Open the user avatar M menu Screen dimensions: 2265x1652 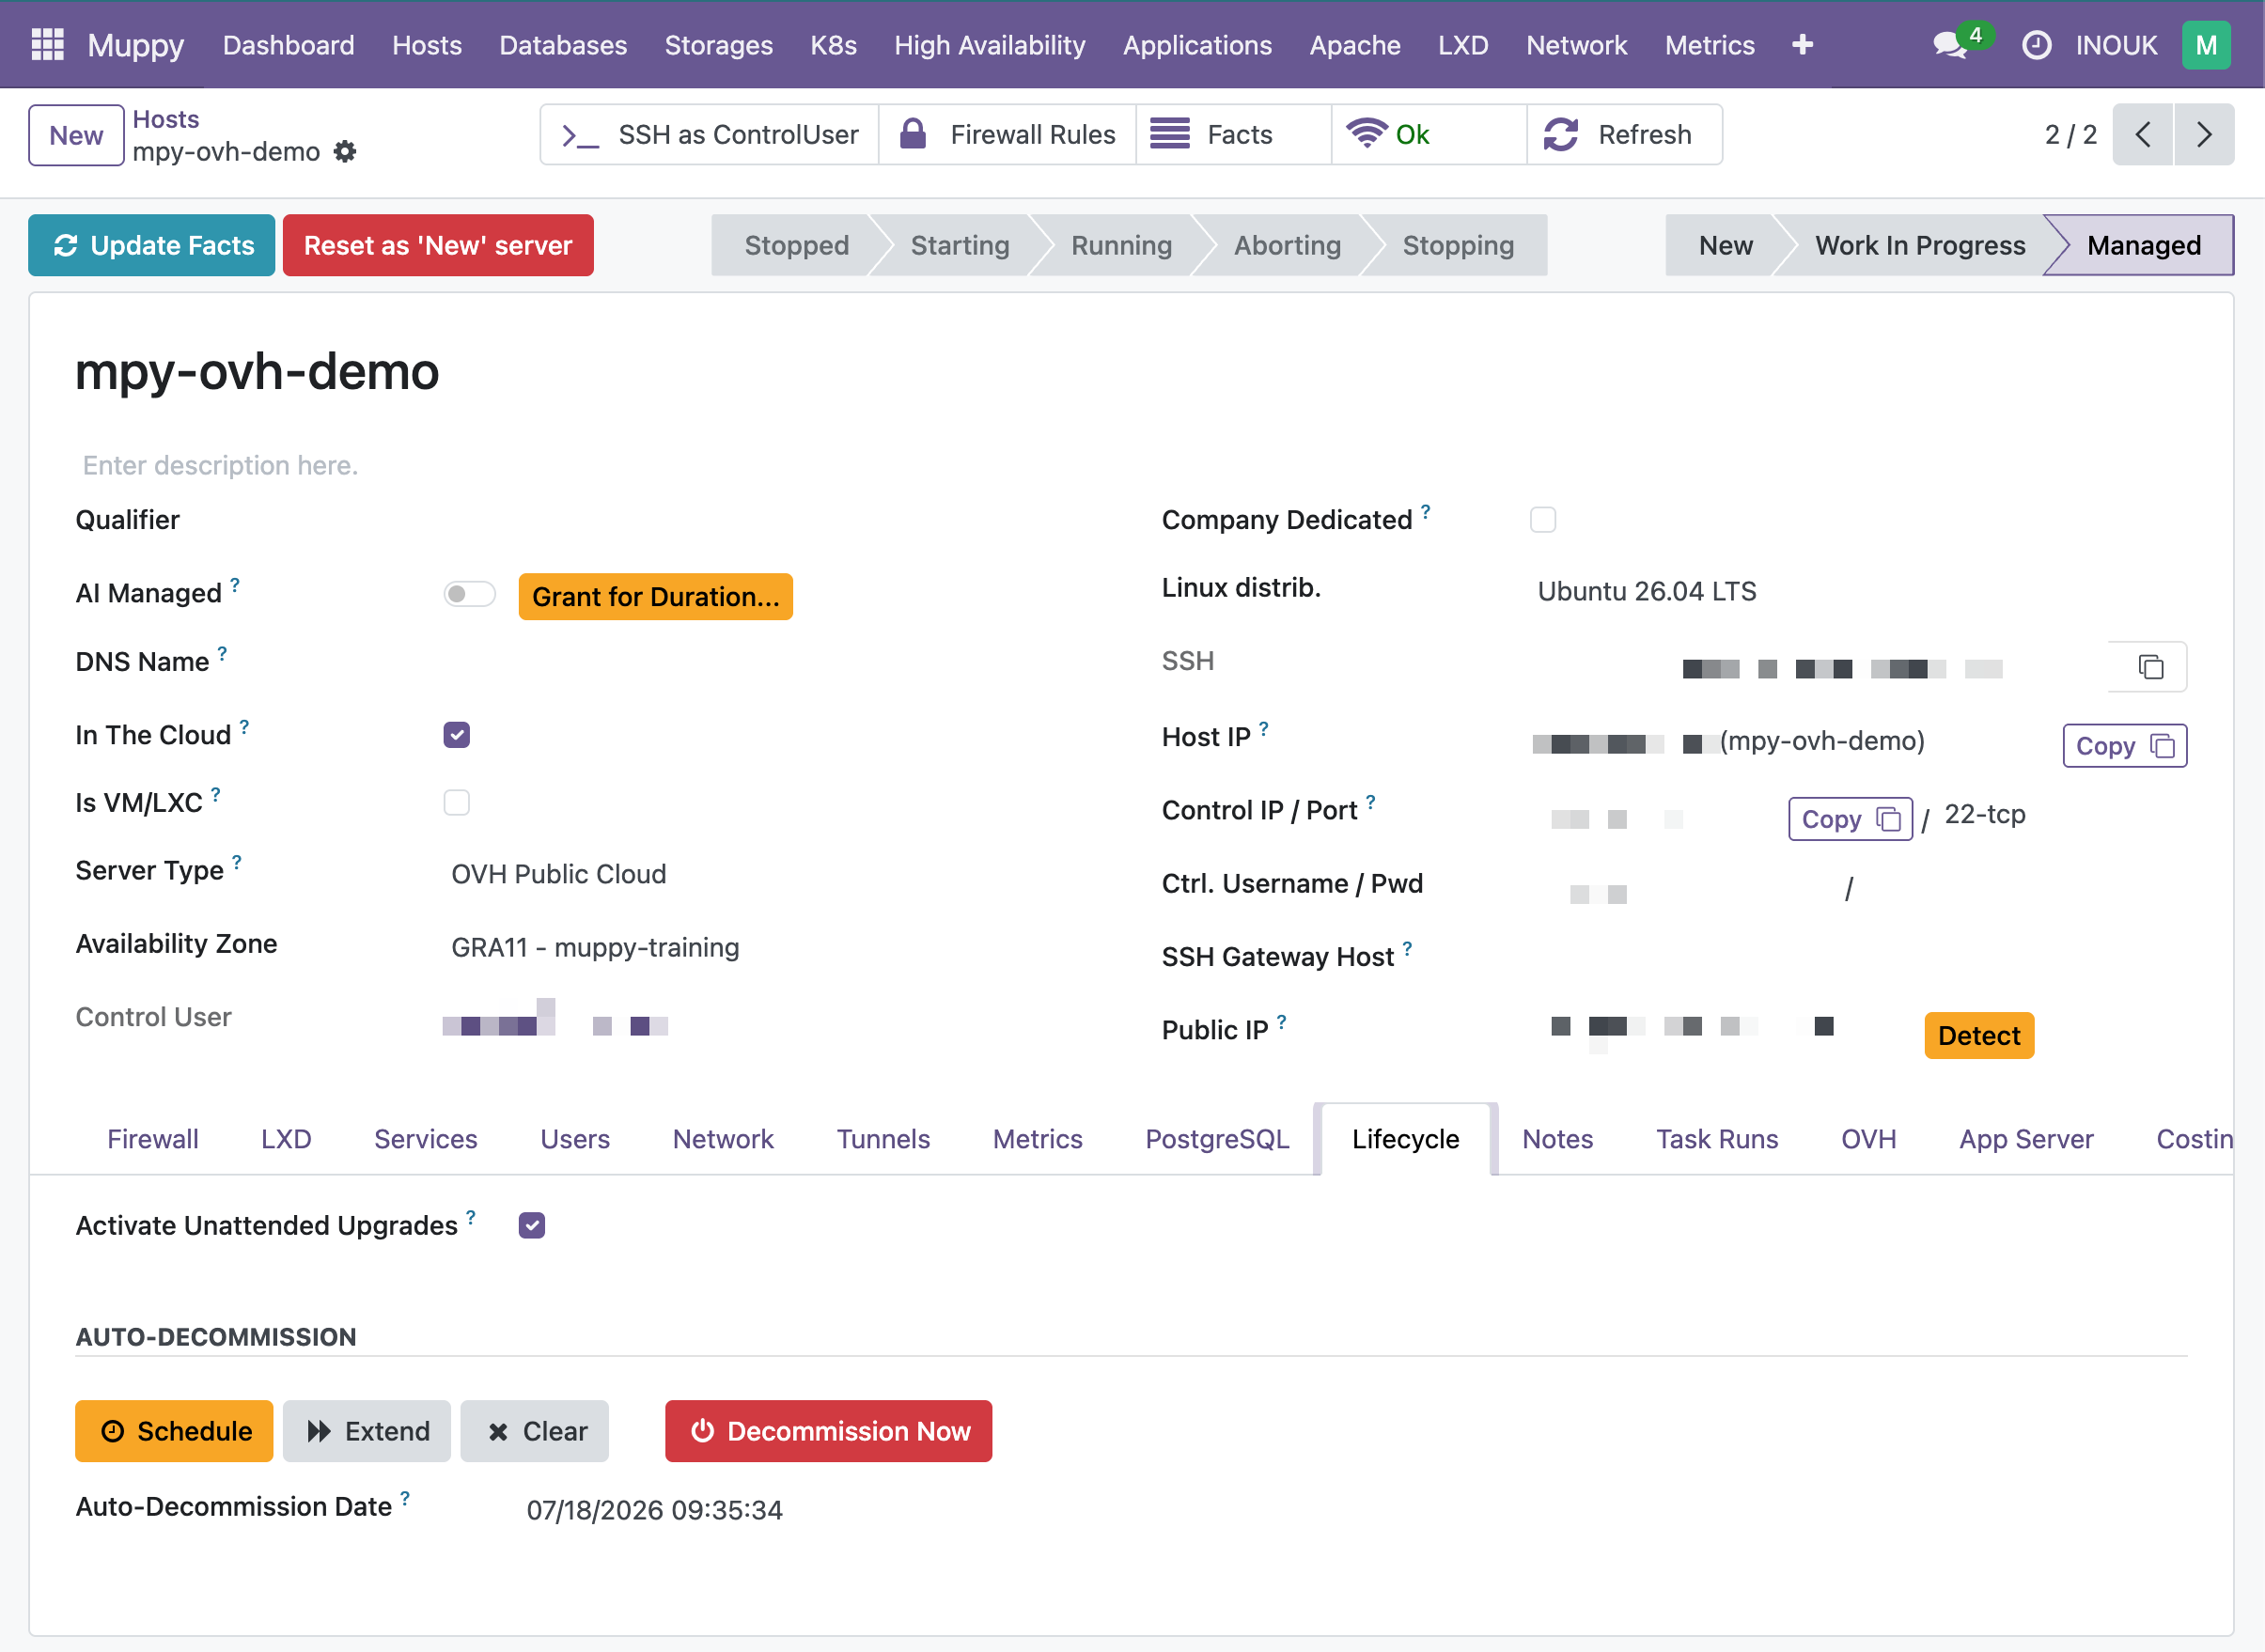(x=2205, y=45)
